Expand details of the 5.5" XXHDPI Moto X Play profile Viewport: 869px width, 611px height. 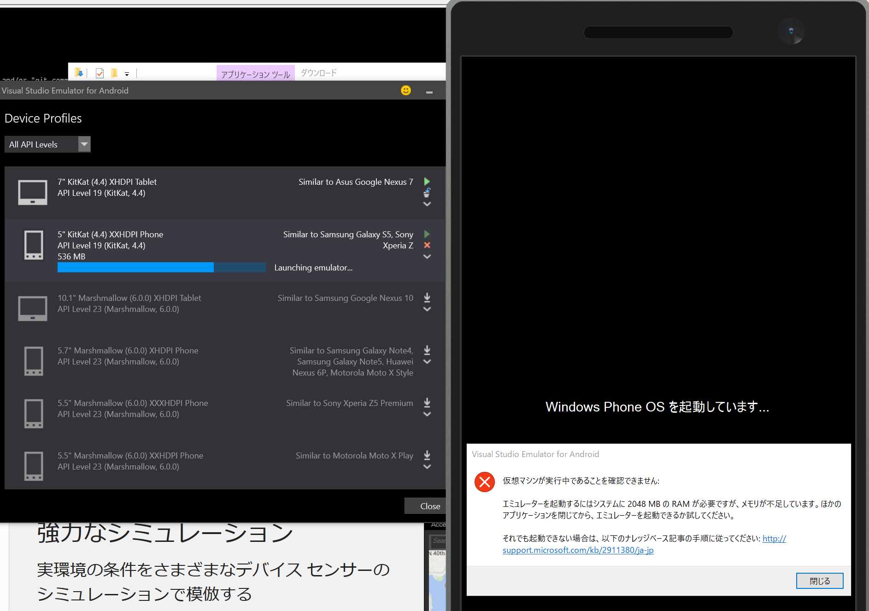(427, 467)
